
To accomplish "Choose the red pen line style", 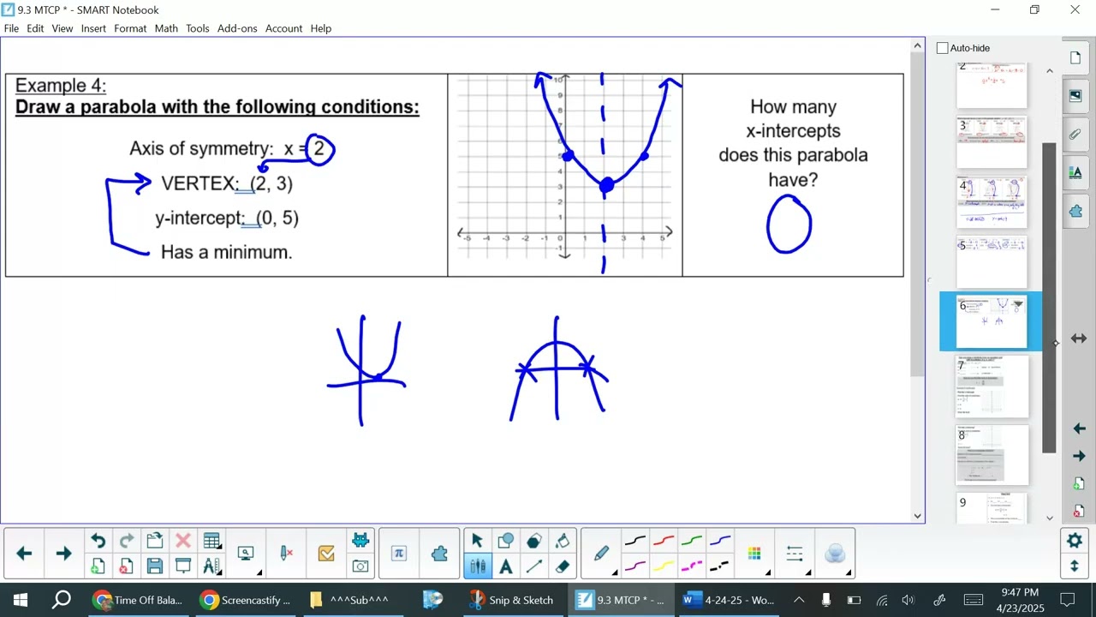I will (x=664, y=541).
